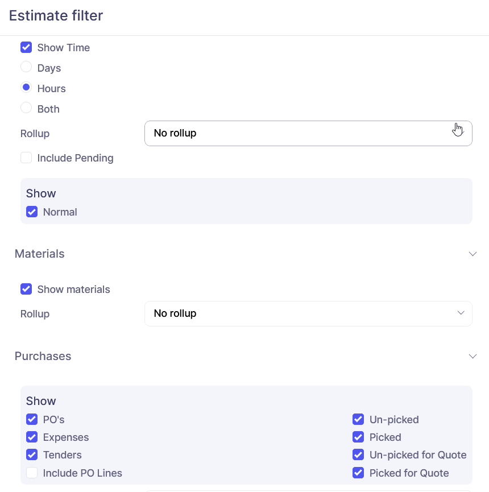Toggle Picked for Quote checkbox
Image resolution: width=489 pixels, height=492 pixels.
click(x=358, y=473)
